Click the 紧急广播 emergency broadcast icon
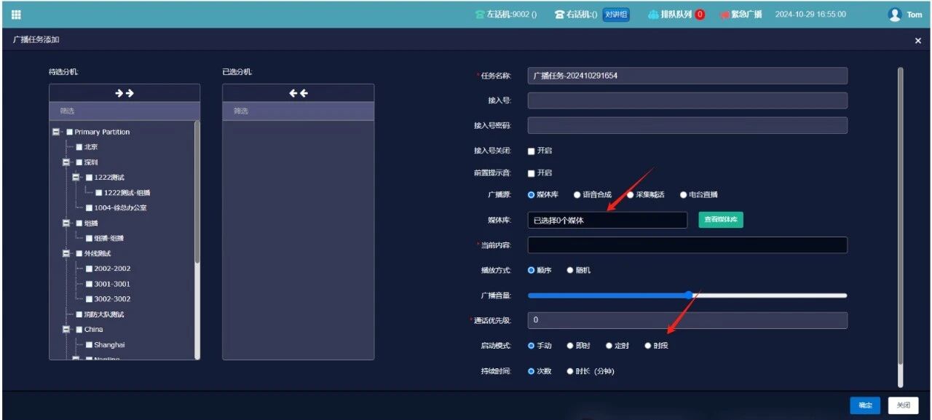This screenshot has width=932, height=420. click(725, 15)
